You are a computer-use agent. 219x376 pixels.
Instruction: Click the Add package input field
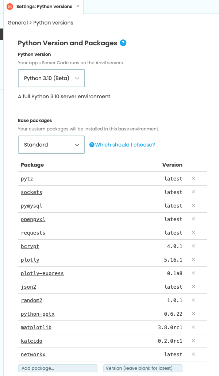coord(58,368)
